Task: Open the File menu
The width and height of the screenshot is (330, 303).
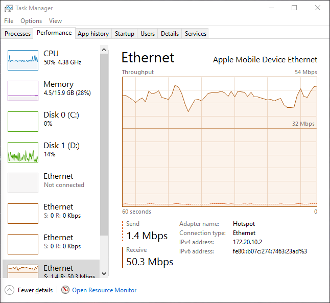Action: pos(9,21)
